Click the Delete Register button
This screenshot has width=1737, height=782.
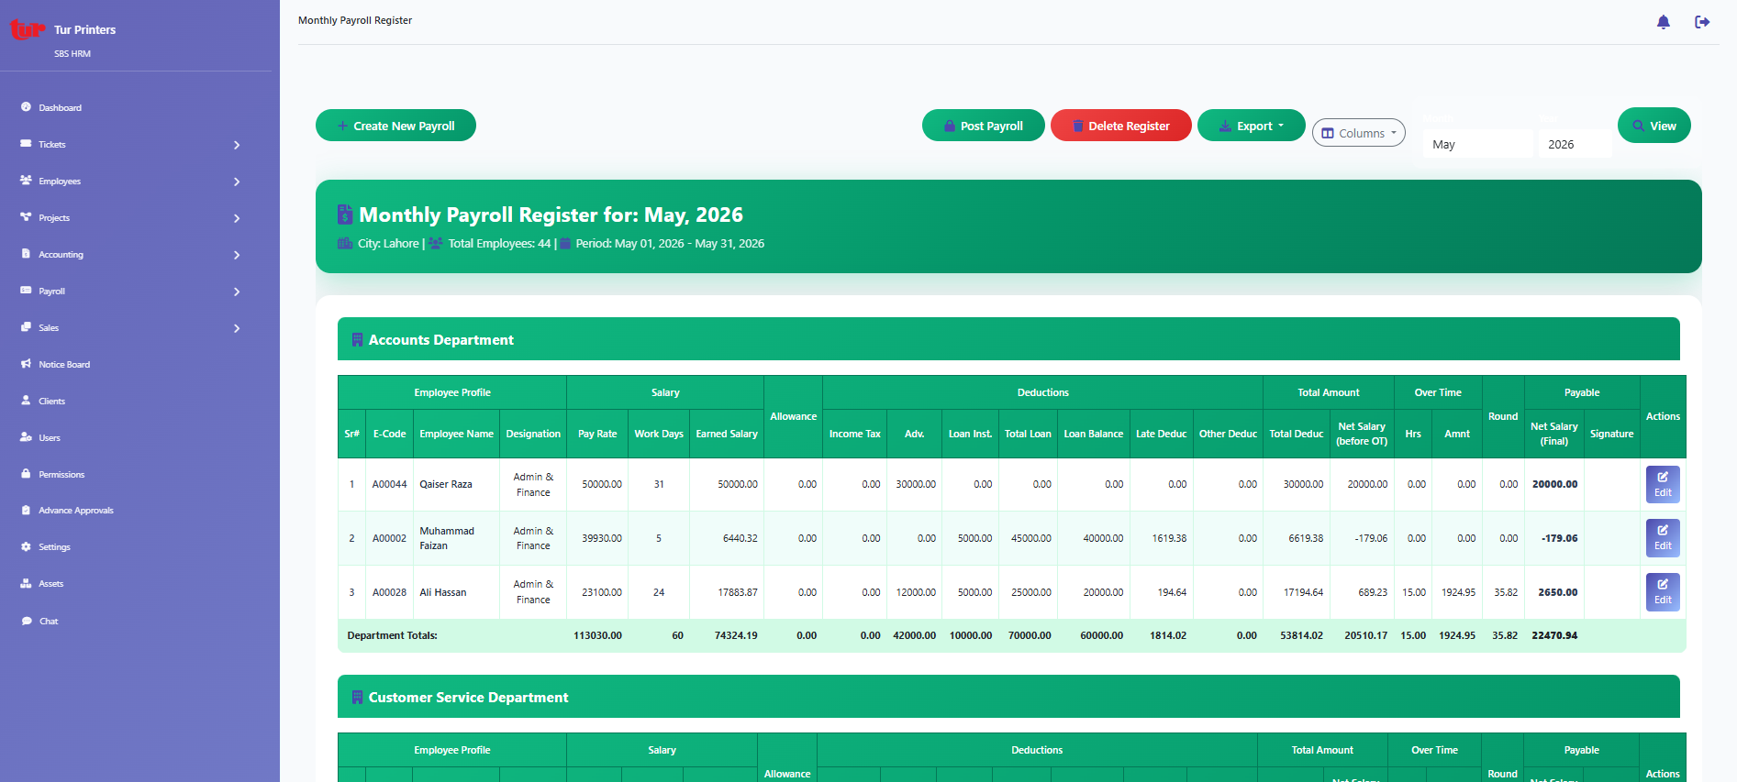[x=1120, y=126]
